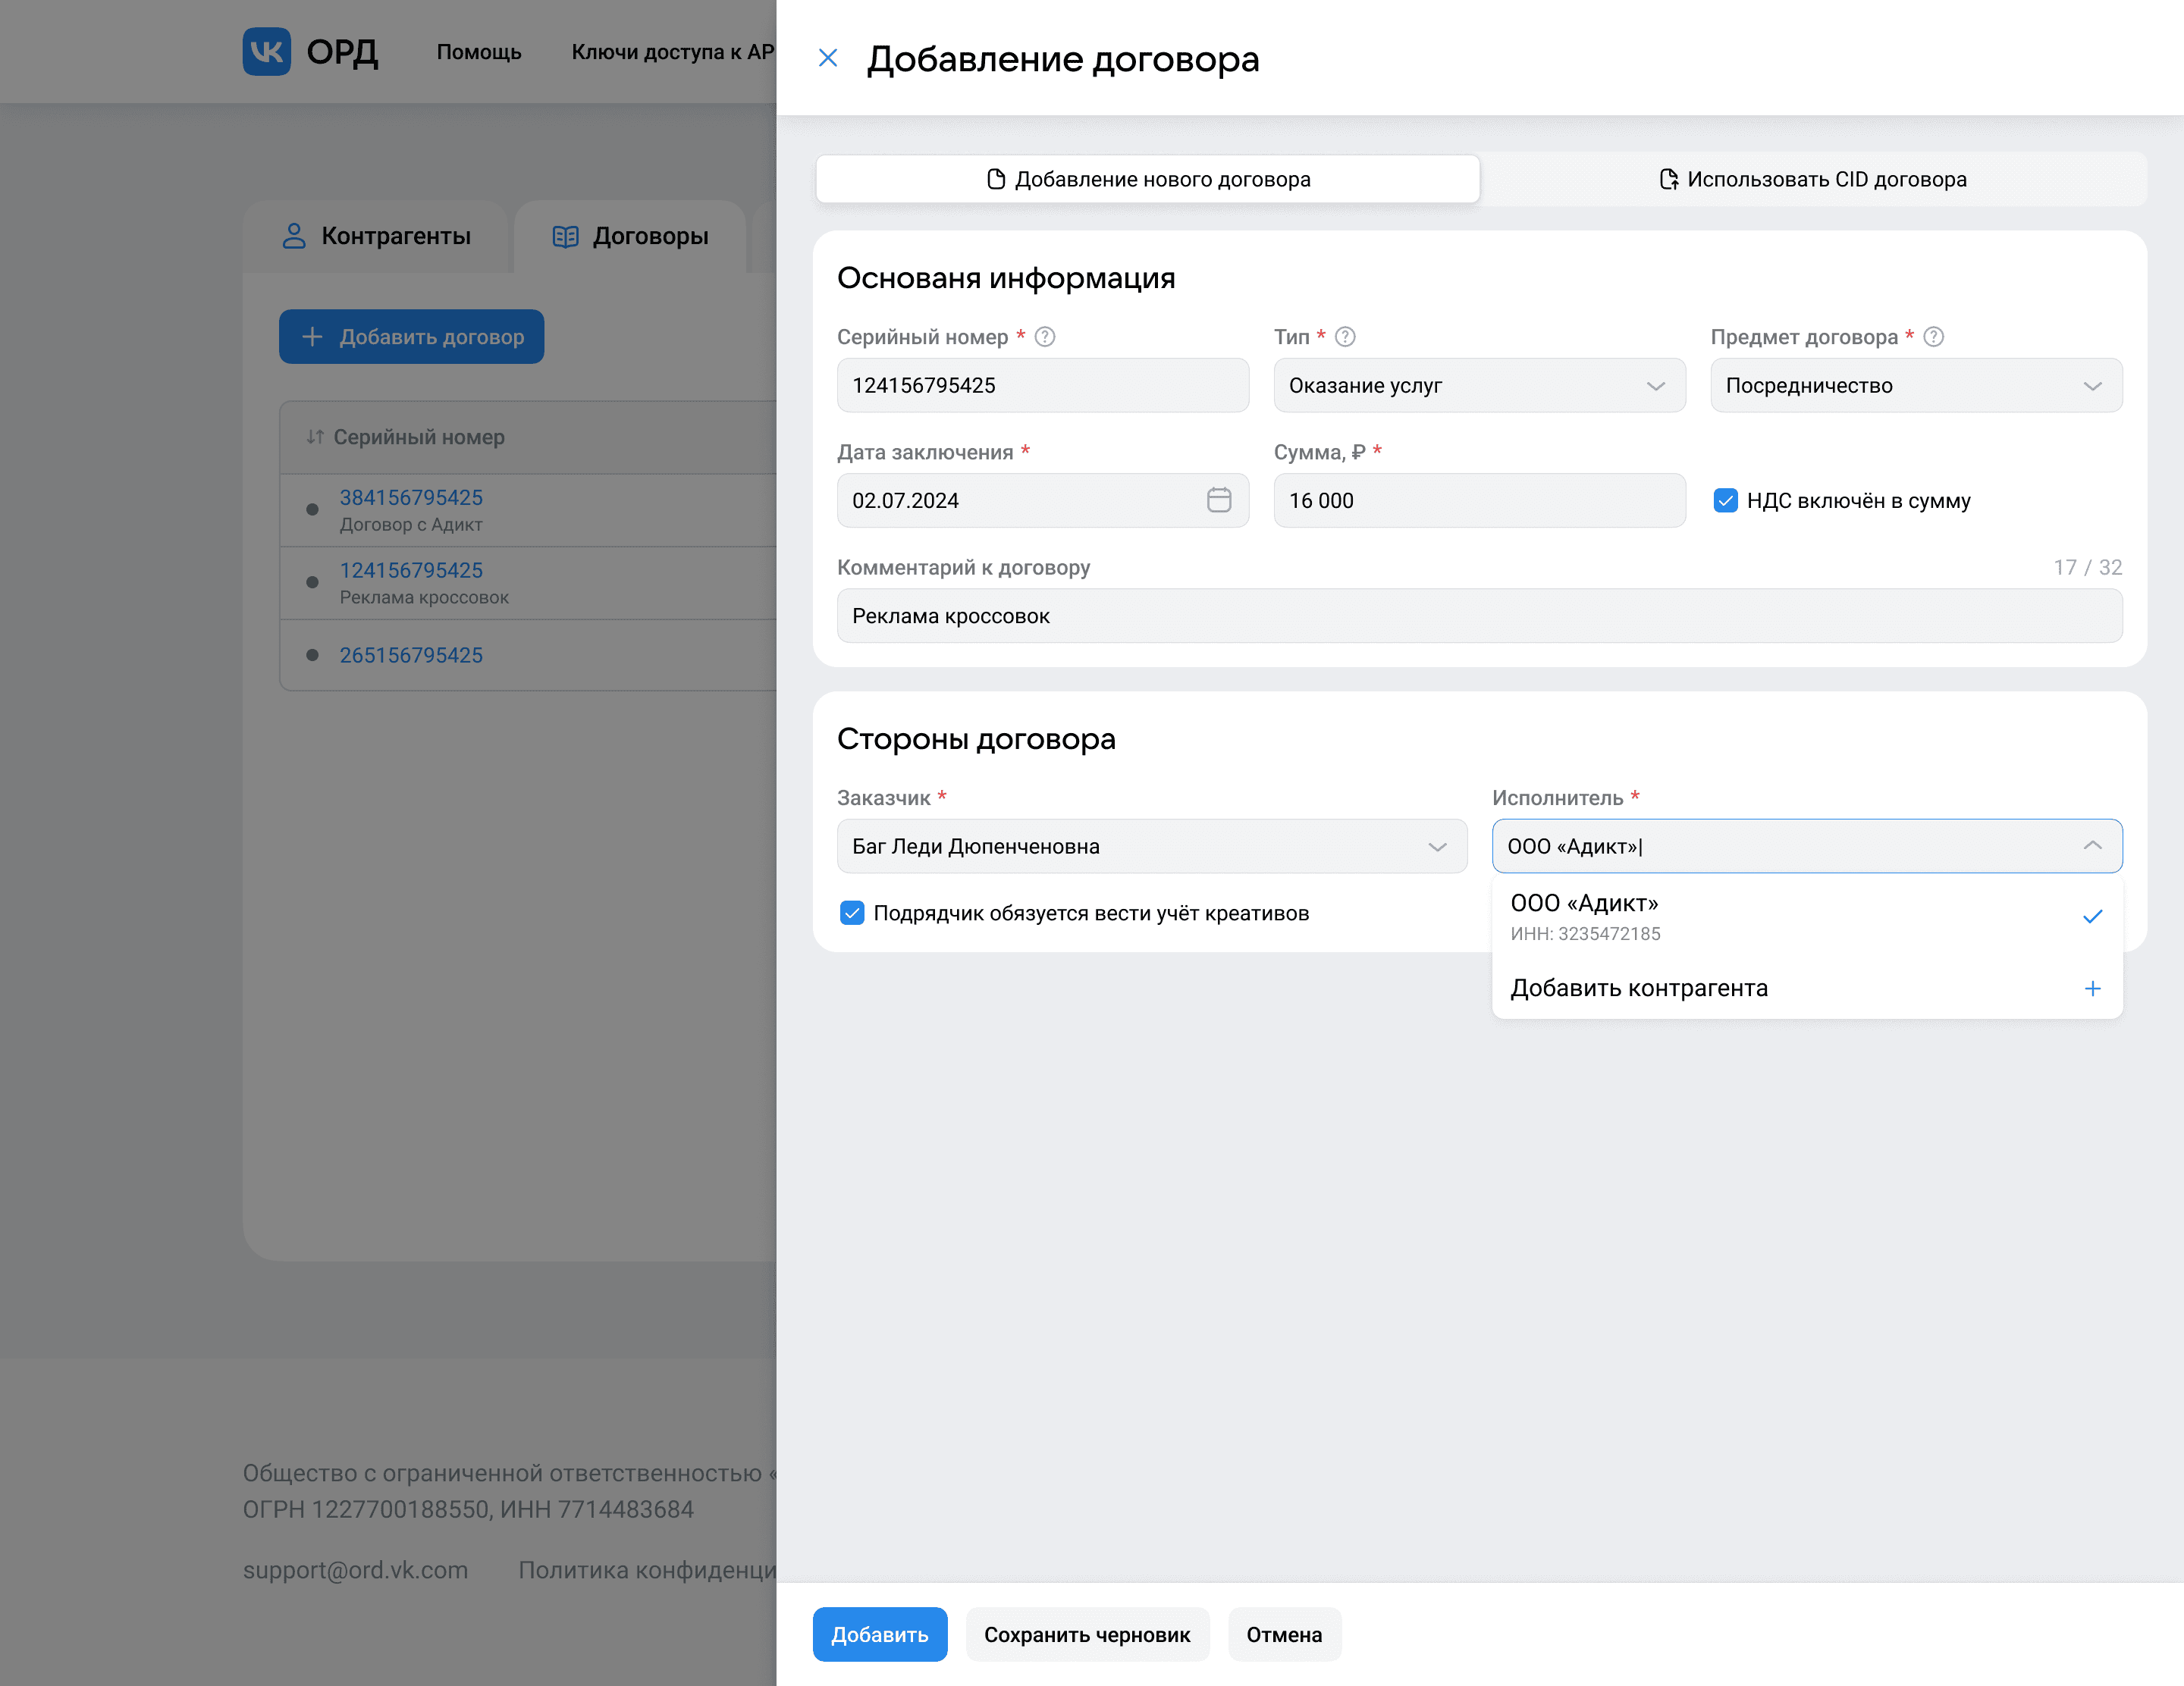Click help icon beside Тип label
The height and width of the screenshot is (1686, 2184).
1345,337
